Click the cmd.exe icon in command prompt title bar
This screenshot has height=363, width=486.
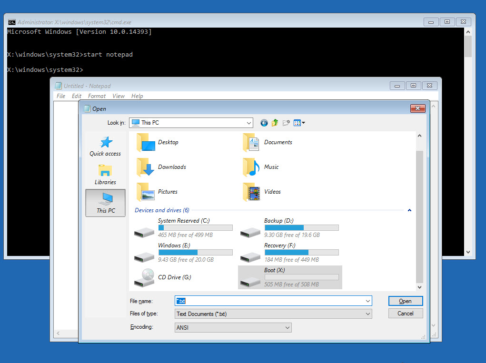(x=12, y=22)
